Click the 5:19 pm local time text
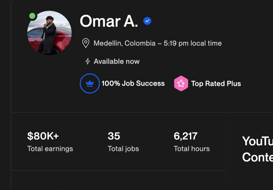The height and width of the screenshot is (190, 273). (193, 43)
